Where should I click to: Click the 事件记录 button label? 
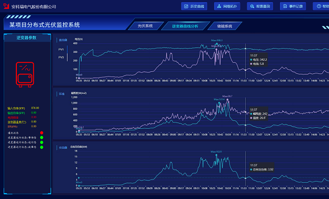(296, 6)
